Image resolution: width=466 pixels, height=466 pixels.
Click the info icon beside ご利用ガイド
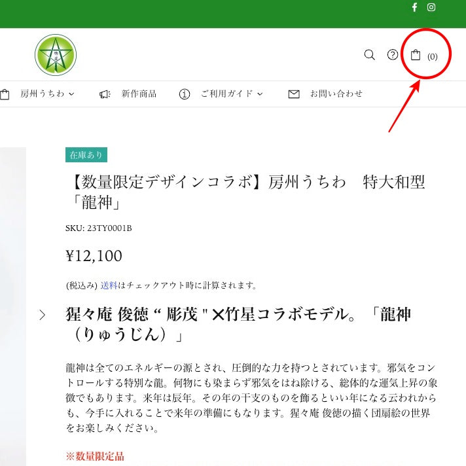tap(185, 94)
